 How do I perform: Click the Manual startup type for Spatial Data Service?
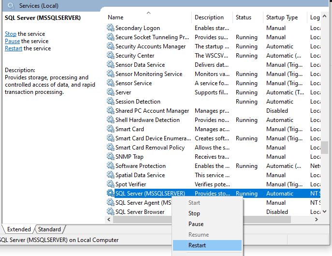pyautogui.click(x=276, y=175)
